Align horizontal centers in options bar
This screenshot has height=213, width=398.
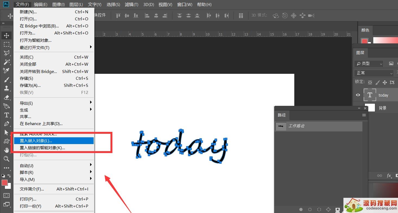tap(156, 16)
